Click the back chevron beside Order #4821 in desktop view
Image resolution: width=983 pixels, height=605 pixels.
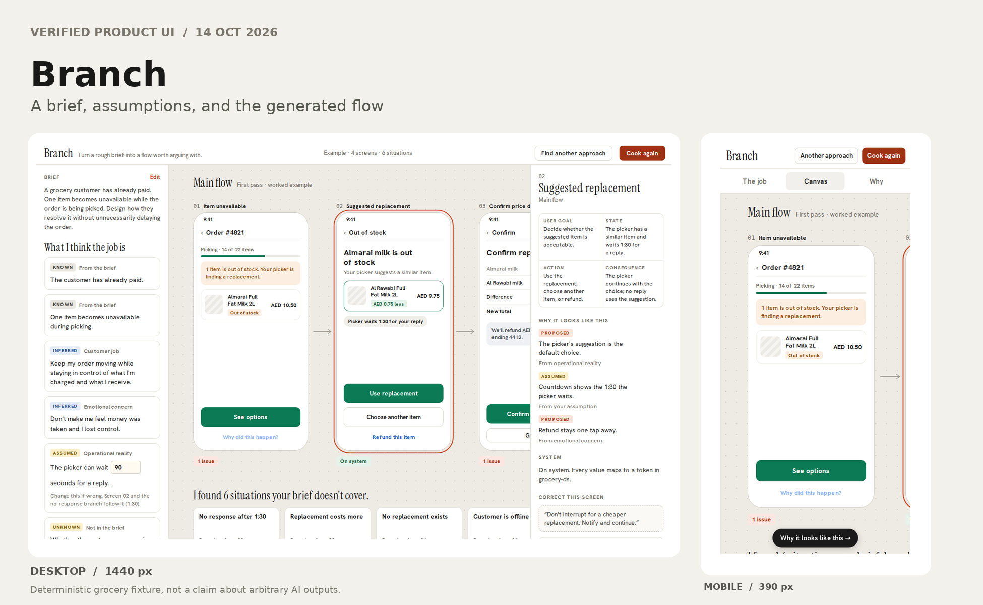(202, 233)
